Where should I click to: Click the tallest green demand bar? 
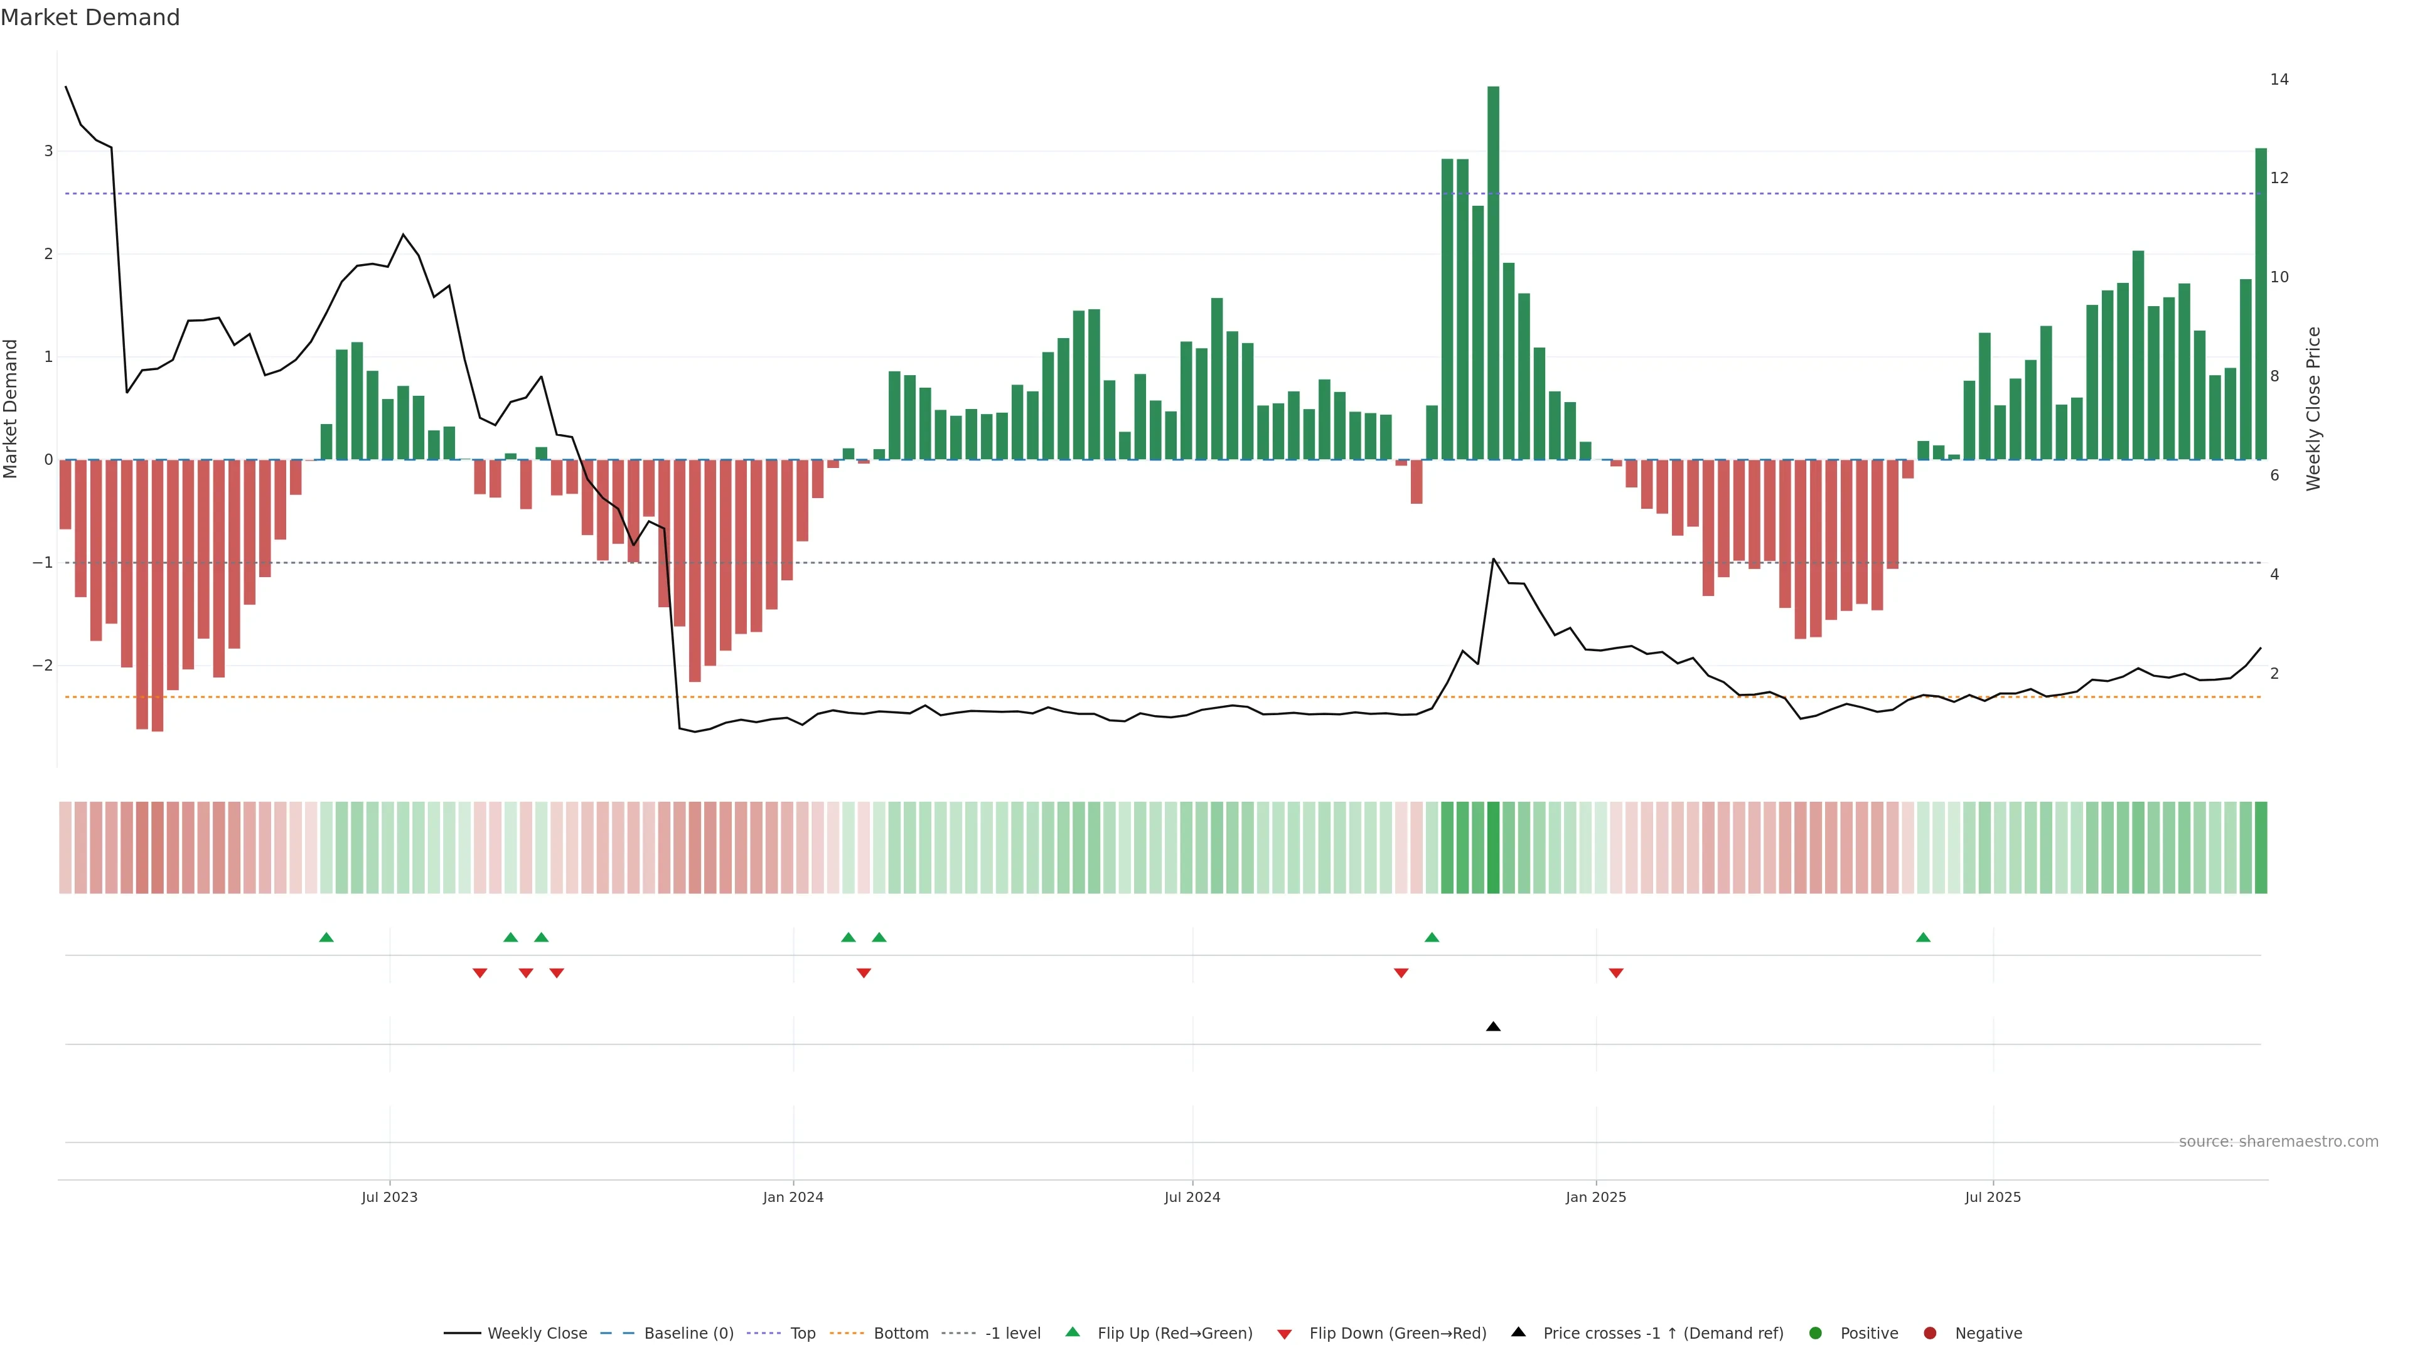click(1493, 271)
